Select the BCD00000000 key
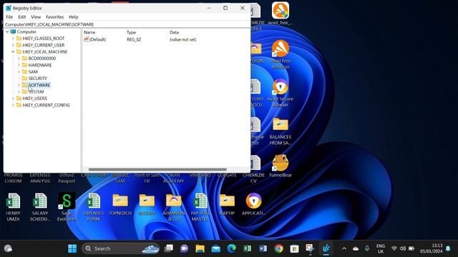The height and width of the screenshot is (257, 458). click(x=42, y=59)
